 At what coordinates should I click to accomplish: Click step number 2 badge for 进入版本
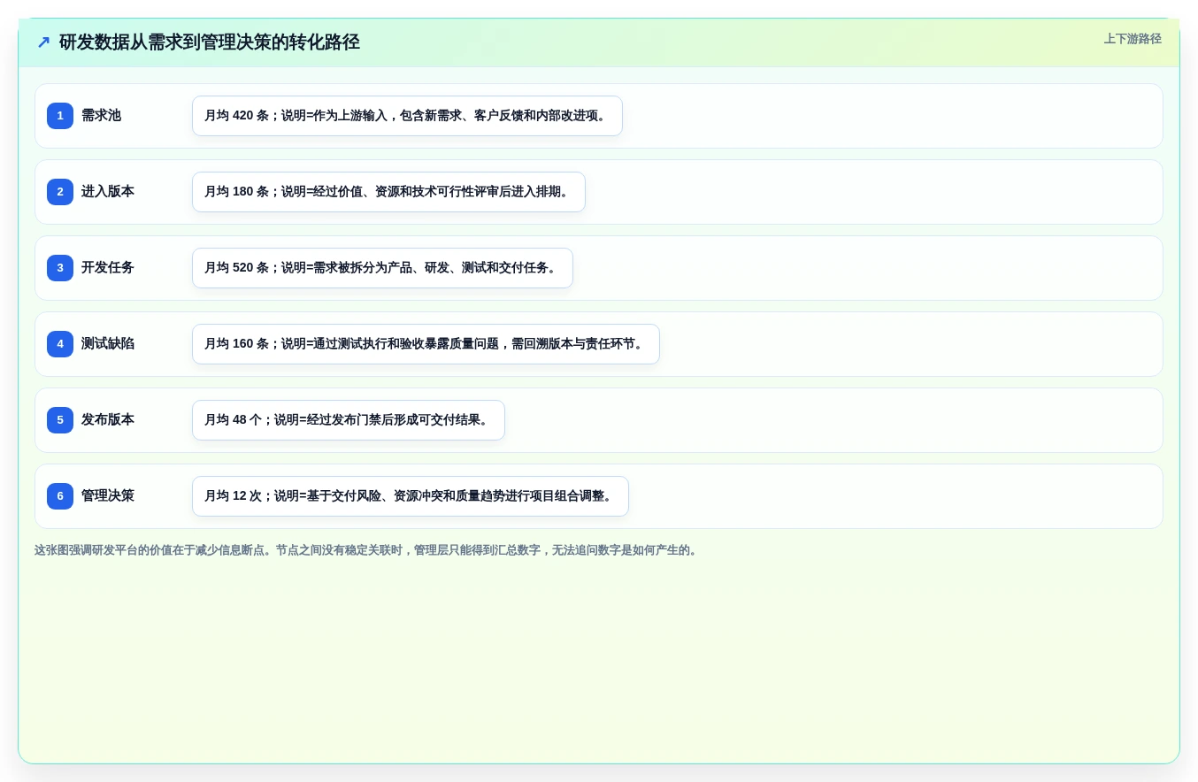pos(60,192)
